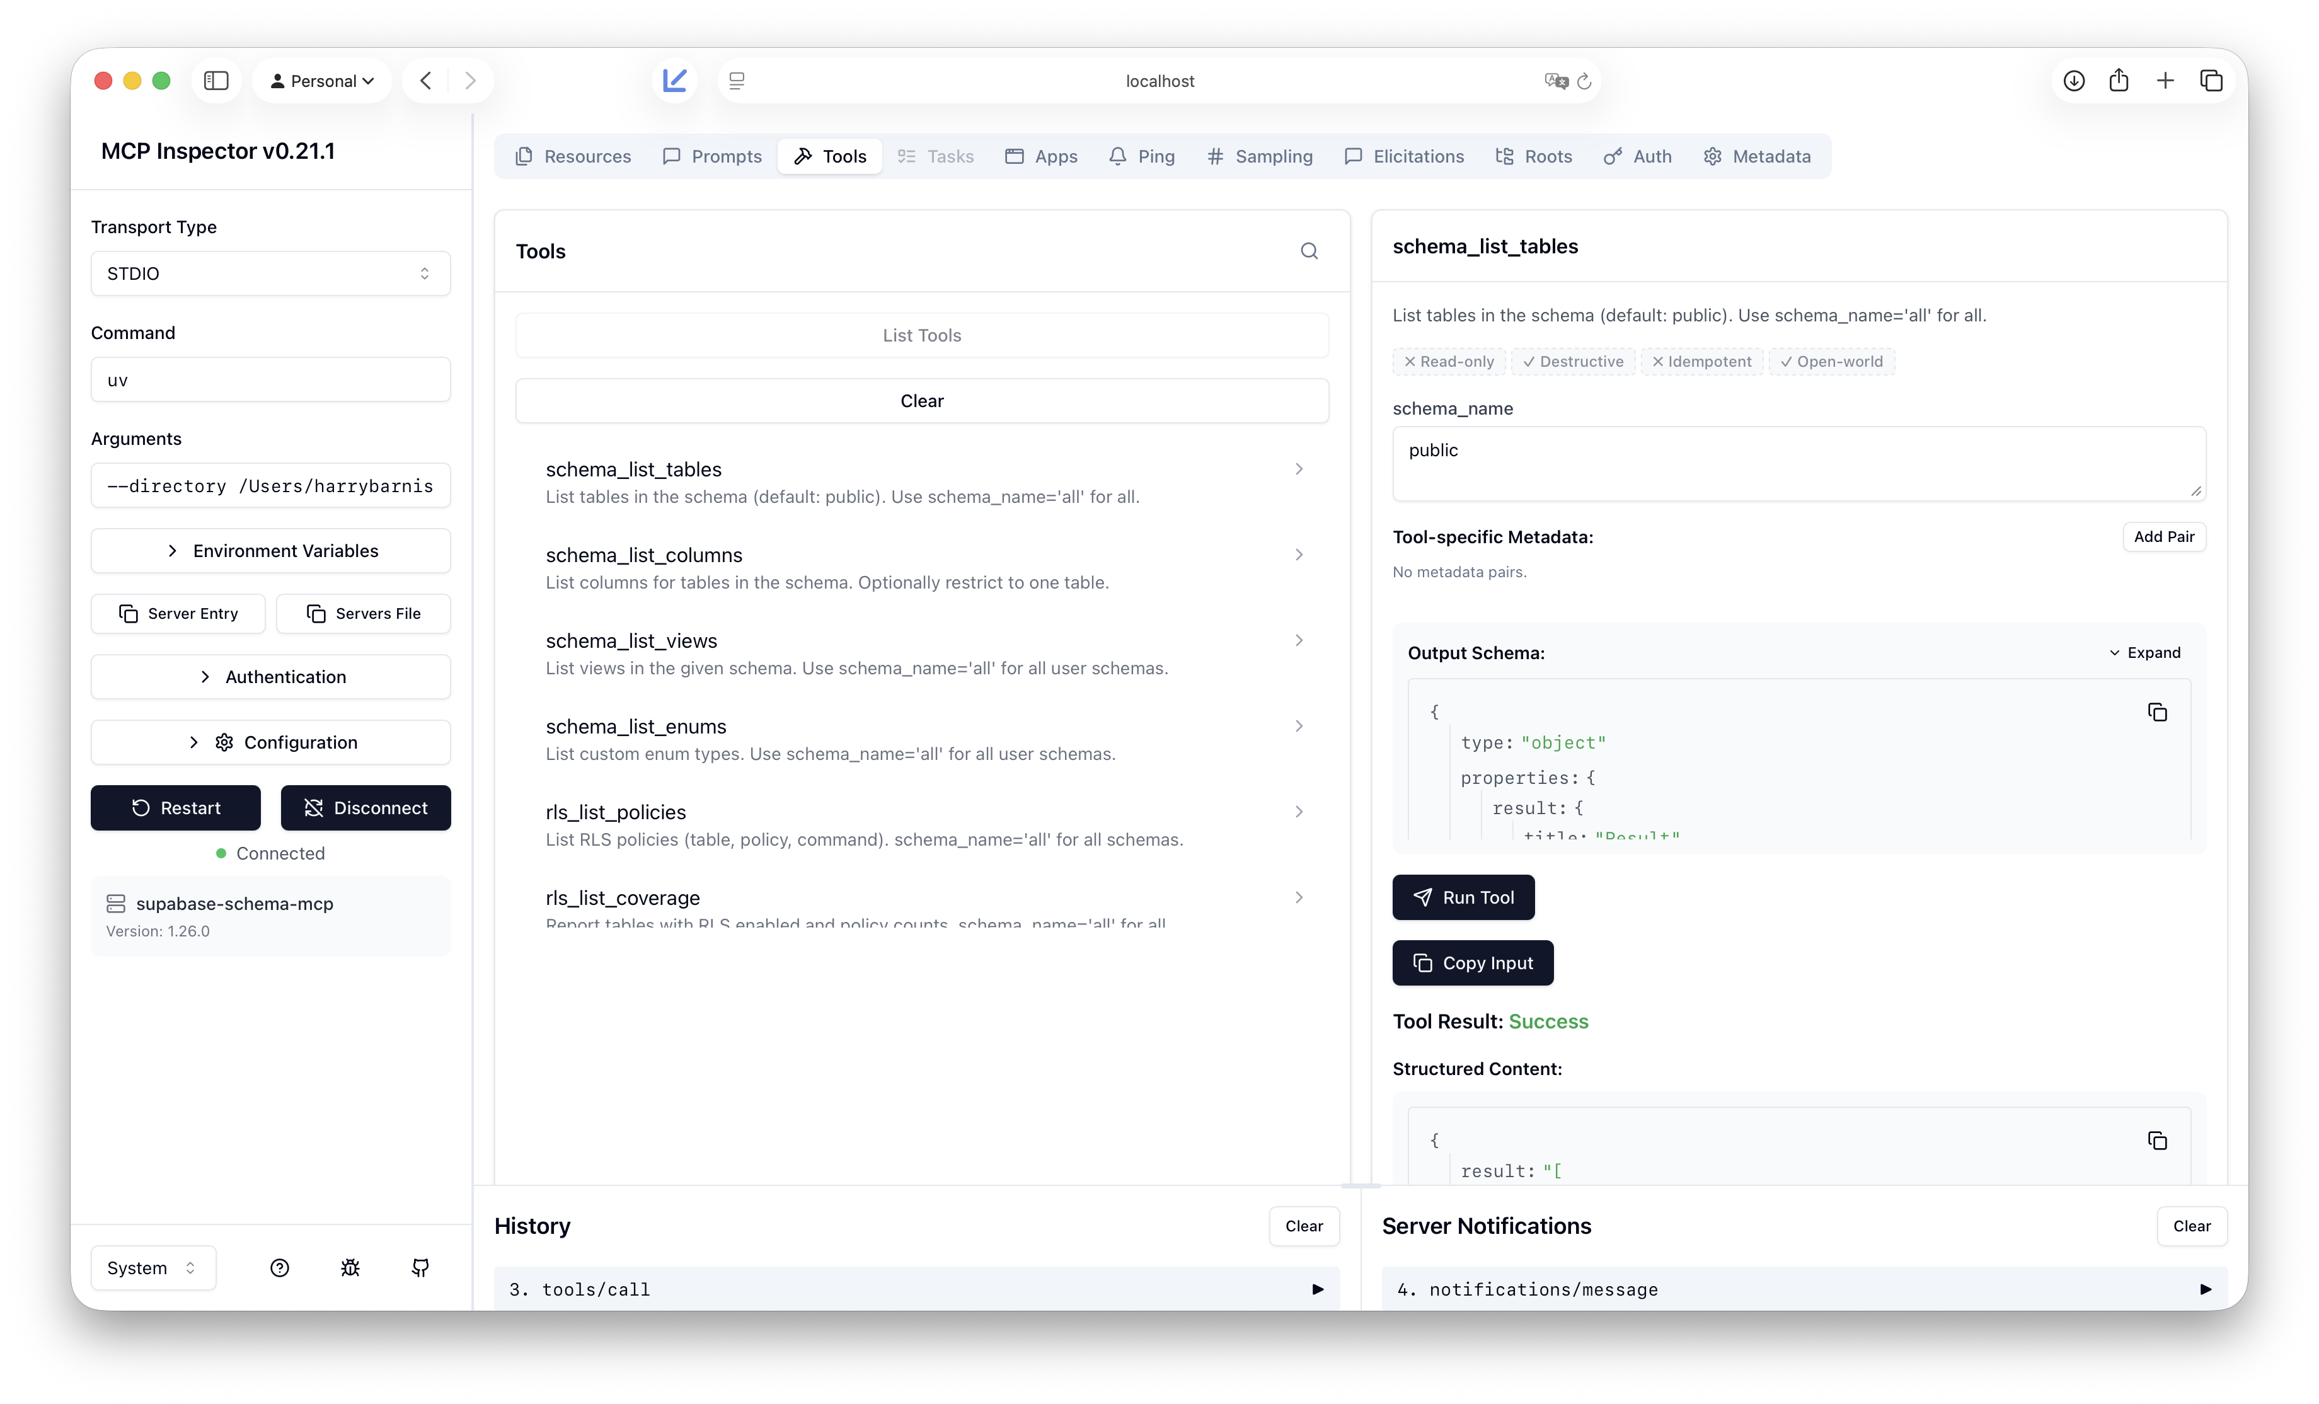Expand the Output Schema view

(2145, 653)
